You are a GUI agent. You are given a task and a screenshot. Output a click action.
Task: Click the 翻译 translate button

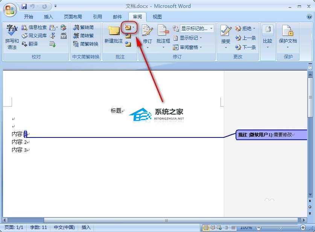pyautogui.click(x=29, y=44)
